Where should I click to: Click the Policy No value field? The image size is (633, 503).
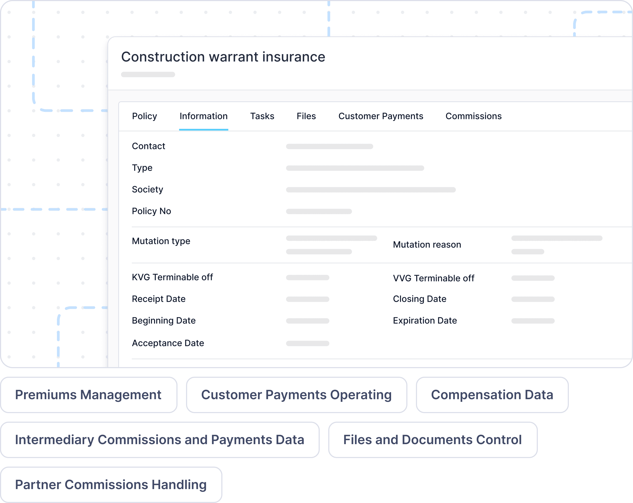point(319,212)
